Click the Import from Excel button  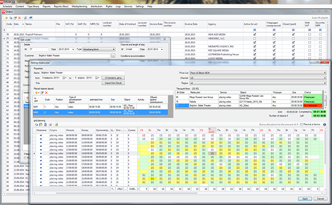[113, 83]
